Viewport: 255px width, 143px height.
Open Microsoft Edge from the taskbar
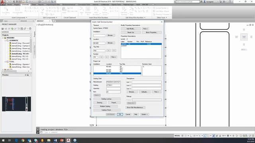point(16,140)
